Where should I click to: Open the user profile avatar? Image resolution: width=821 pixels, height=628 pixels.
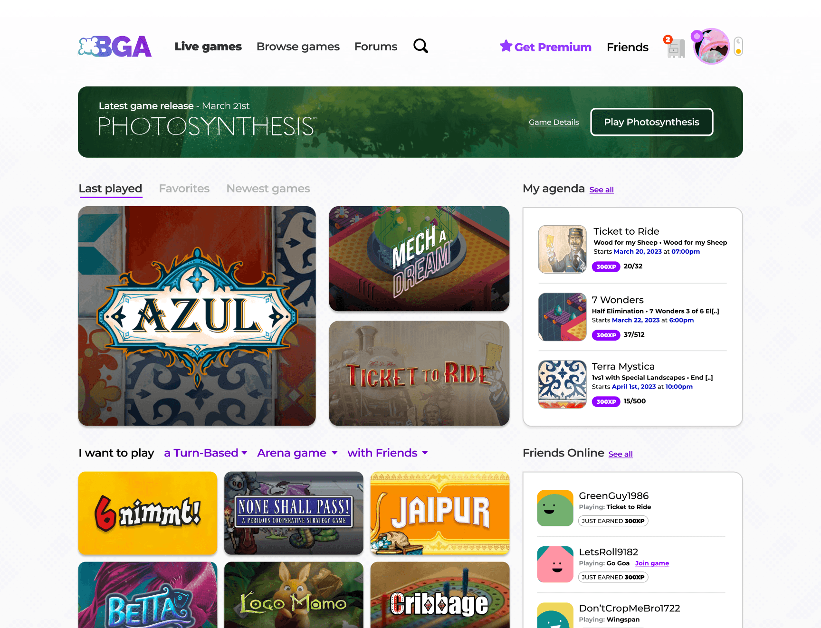click(711, 47)
